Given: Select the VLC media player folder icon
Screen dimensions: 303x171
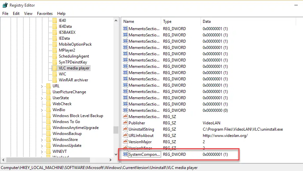Looking at the screenshot, I should [55, 68].
